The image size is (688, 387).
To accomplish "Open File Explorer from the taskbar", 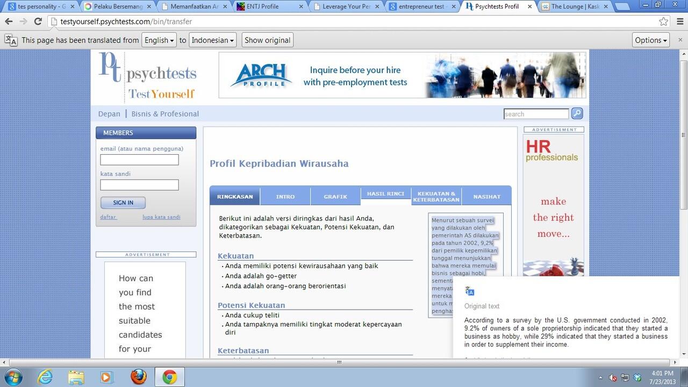I will (76, 377).
